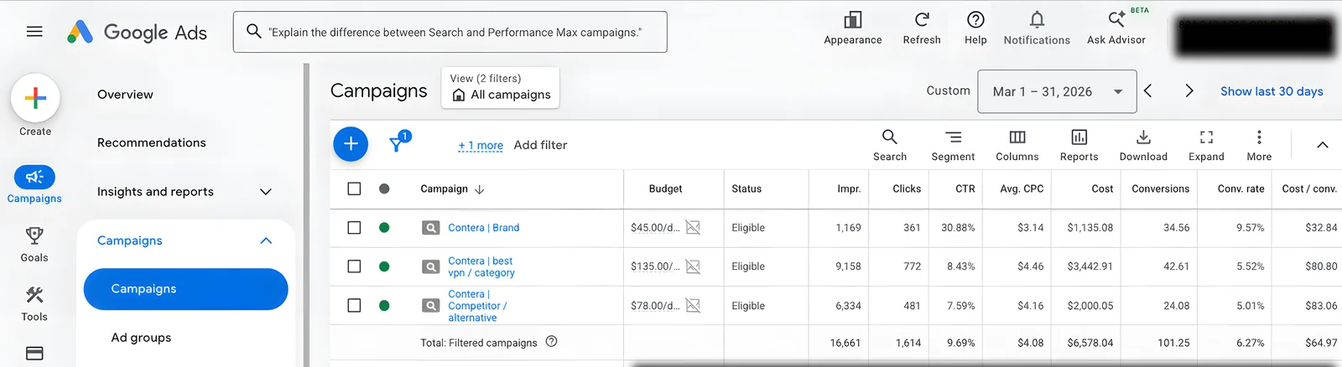Open Ask Advisor beta
This screenshot has width=1342, height=367.
pyautogui.click(x=1116, y=28)
